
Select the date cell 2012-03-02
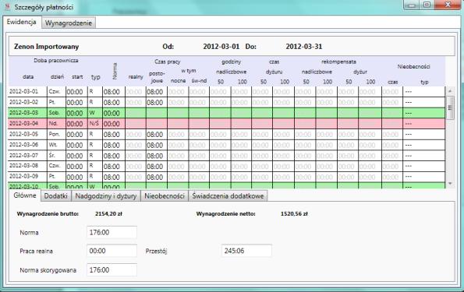pyautogui.click(x=27, y=102)
